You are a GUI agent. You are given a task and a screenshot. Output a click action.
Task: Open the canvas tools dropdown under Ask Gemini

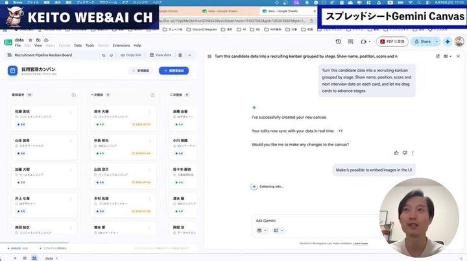tap(278, 230)
